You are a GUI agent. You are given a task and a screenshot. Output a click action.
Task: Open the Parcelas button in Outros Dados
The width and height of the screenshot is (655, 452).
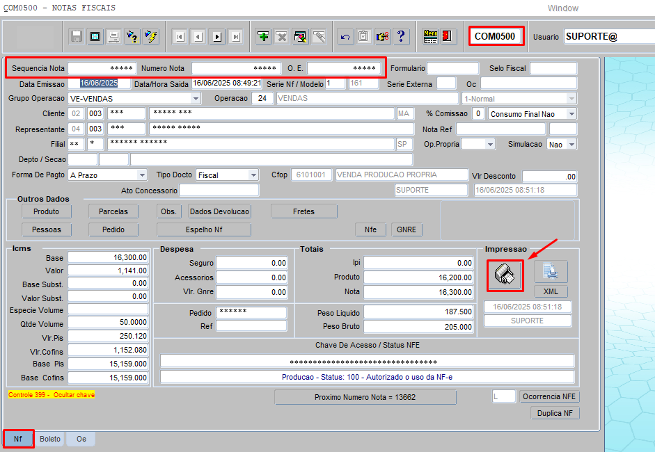point(113,211)
